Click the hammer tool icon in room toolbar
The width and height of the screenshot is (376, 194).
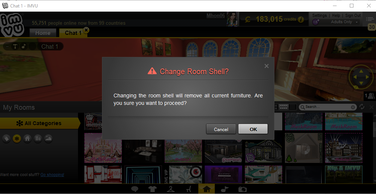point(15,46)
